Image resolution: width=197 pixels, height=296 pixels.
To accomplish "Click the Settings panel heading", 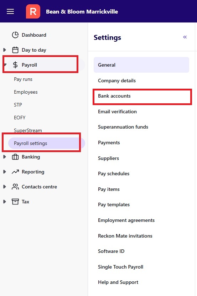I will tap(107, 37).
